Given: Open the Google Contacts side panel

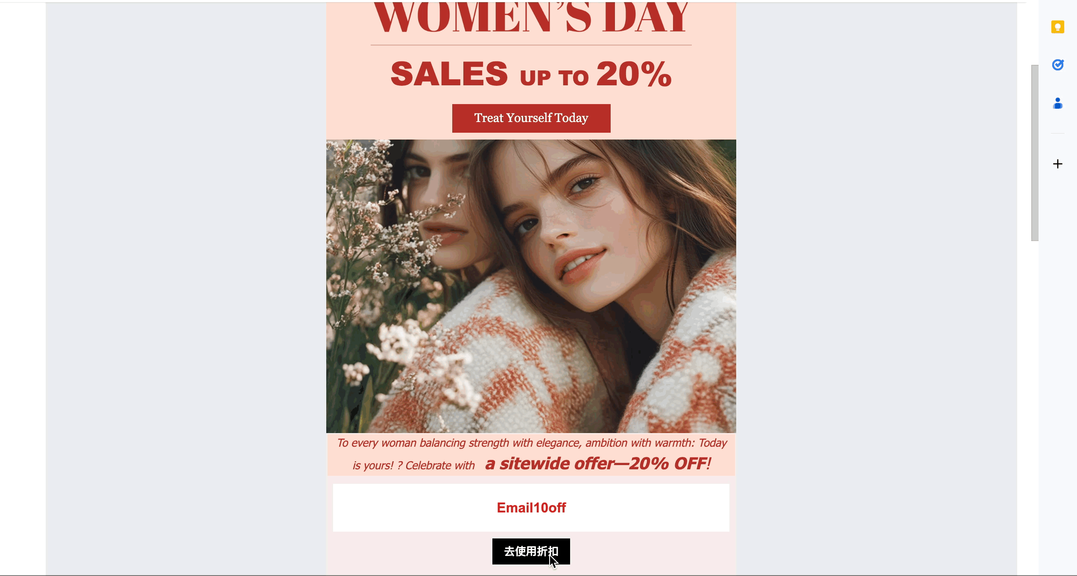Looking at the screenshot, I should [x=1058, y=102].
